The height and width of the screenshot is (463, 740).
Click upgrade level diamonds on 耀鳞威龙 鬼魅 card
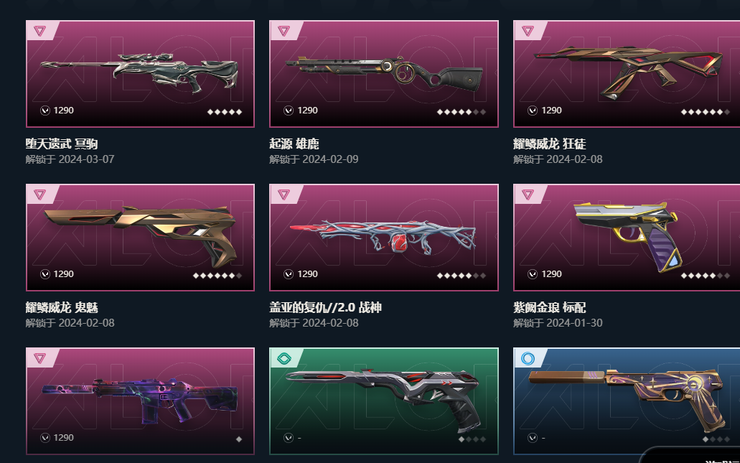[217, 276]
